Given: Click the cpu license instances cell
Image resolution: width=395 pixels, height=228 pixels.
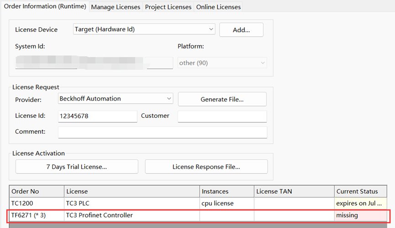Looking at the screenshot, I should [227, 203].
